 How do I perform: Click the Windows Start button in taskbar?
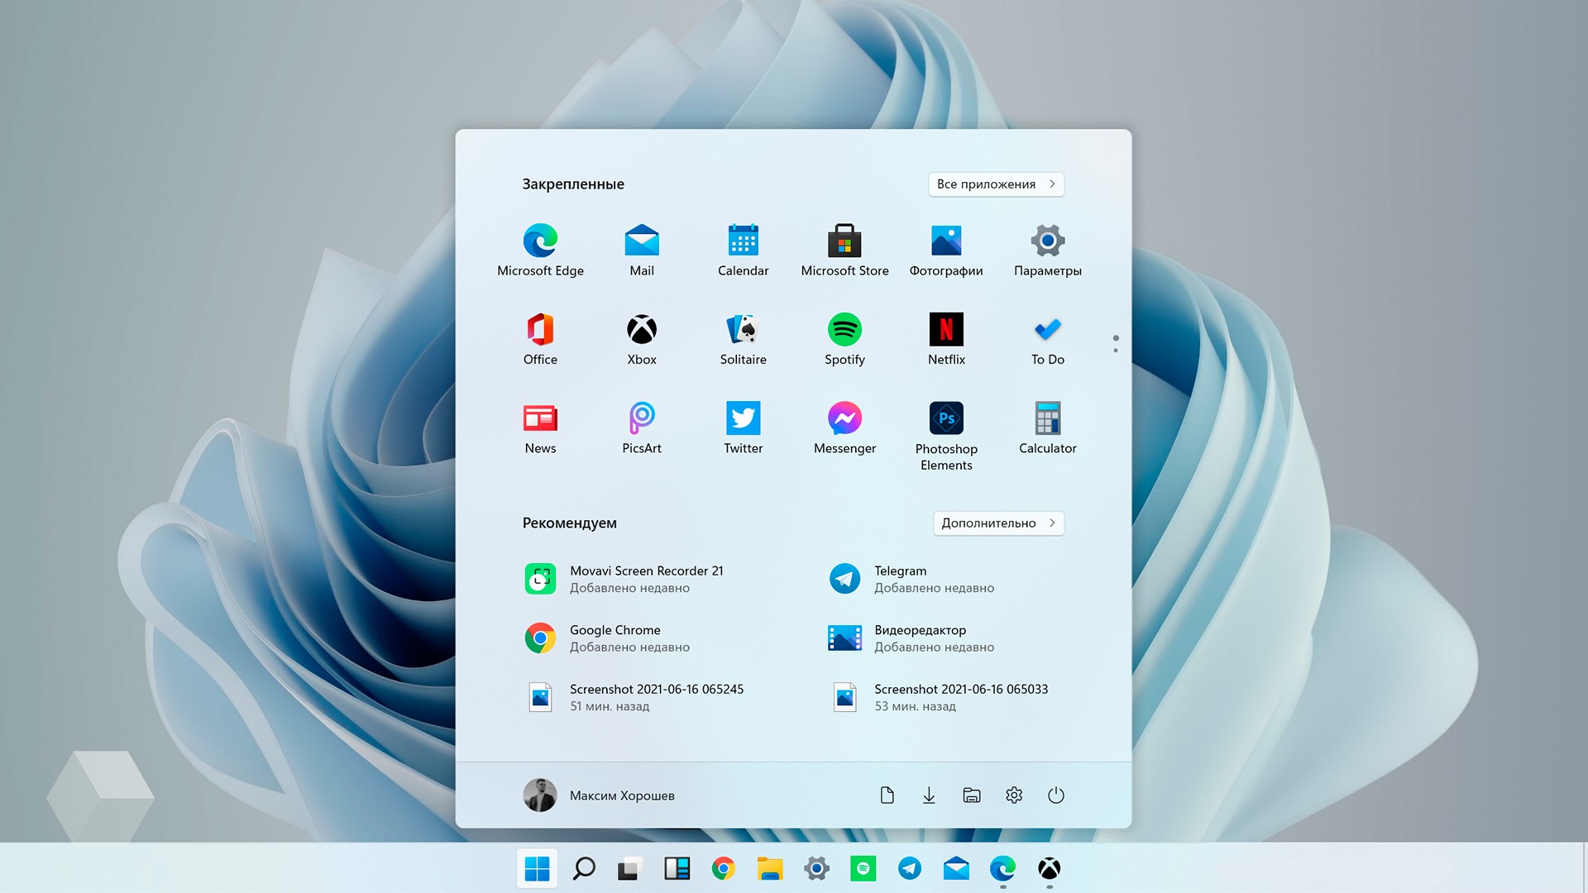point(537,868)
